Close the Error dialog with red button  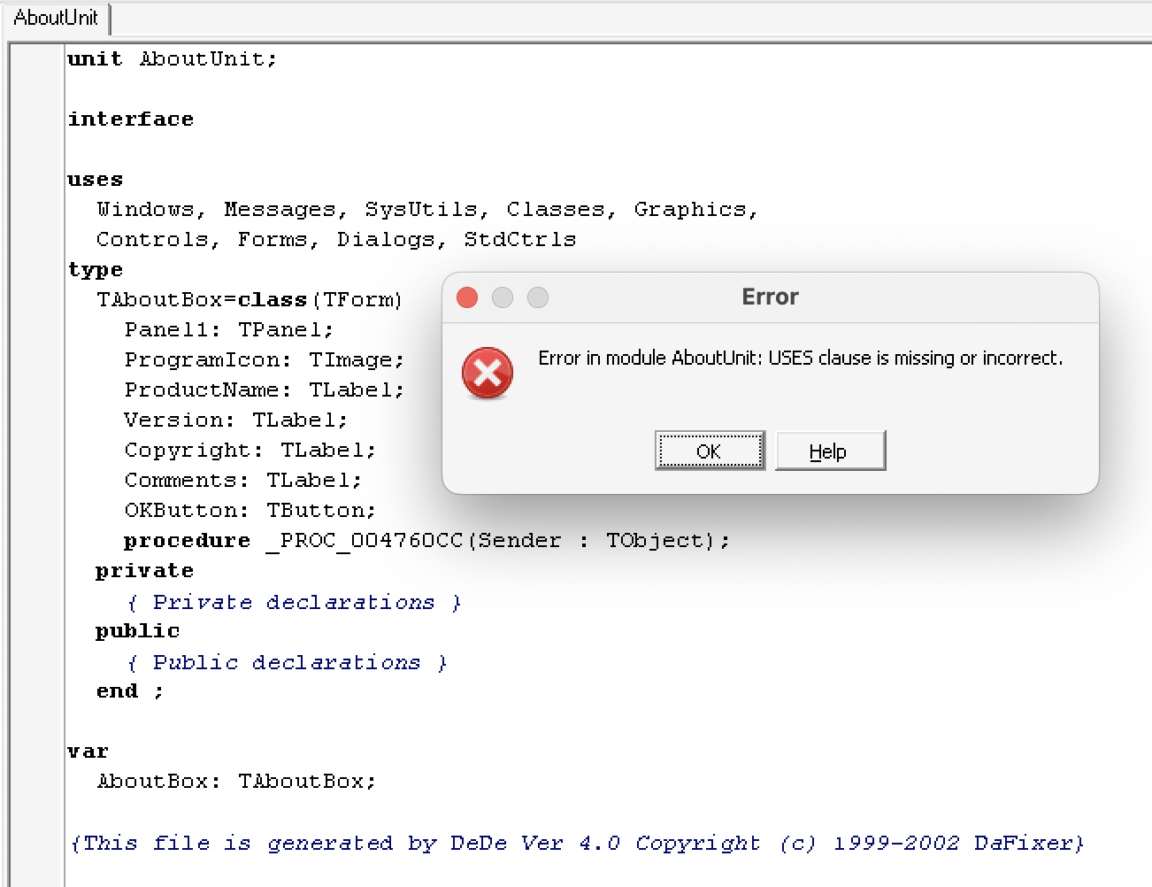[x=467, y=297]
